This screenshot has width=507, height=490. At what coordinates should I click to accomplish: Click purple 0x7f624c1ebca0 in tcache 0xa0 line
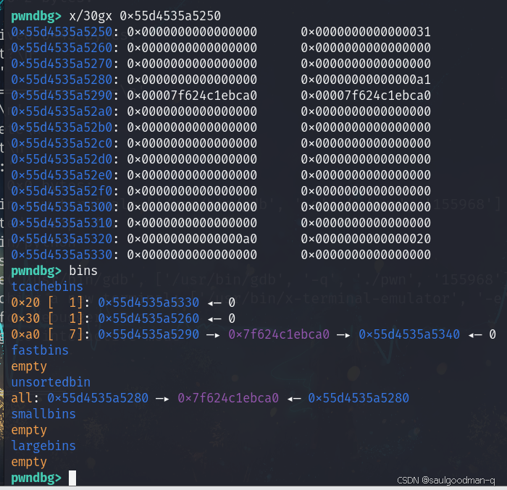point(279,334)
